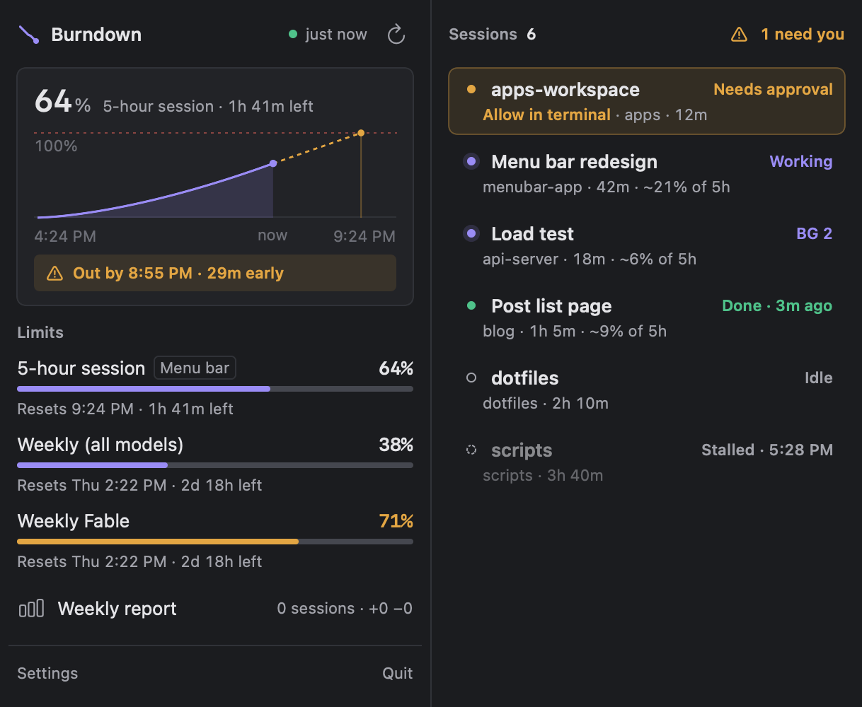The image size is (862, 707).
Task: Quit the Burndown app
Action: [397, 673]
